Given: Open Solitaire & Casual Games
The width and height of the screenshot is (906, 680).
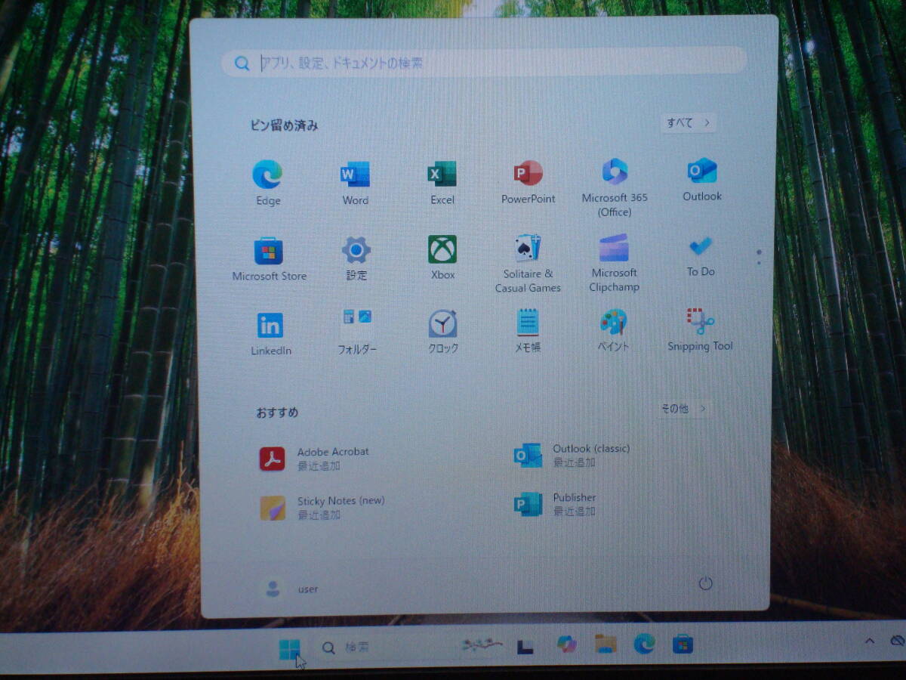Looking at the screenshot, I should (528, 263).
